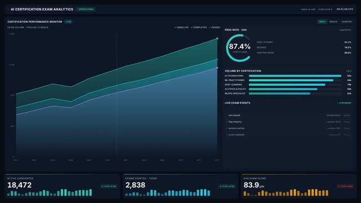The height and width of the screenshot is (203, 361).
Task: Click the enrolled line endpoint marker on chart
Action: 217,38
